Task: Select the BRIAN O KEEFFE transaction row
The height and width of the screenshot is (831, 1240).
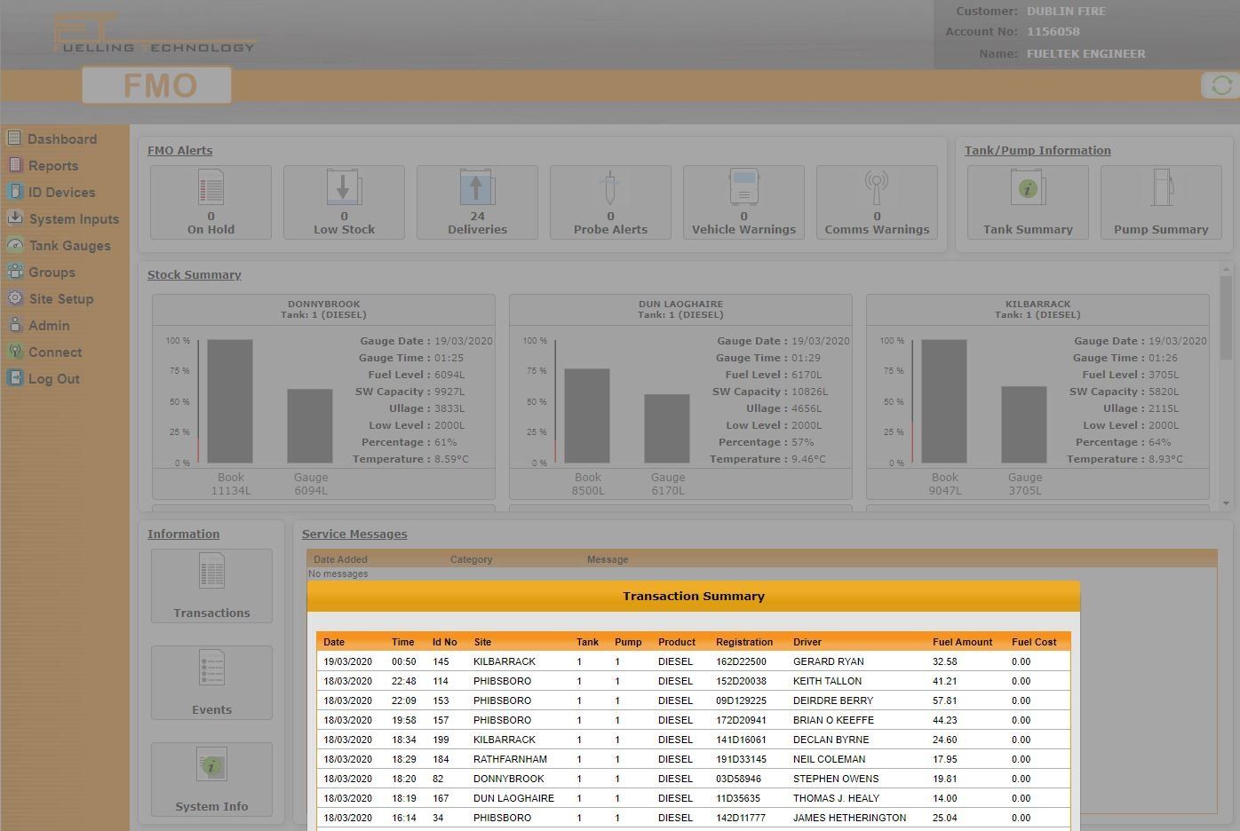Action: point(694,720)
